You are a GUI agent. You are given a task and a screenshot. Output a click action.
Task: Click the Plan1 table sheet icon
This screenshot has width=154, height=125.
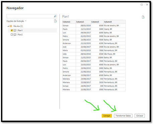(15, 30)
